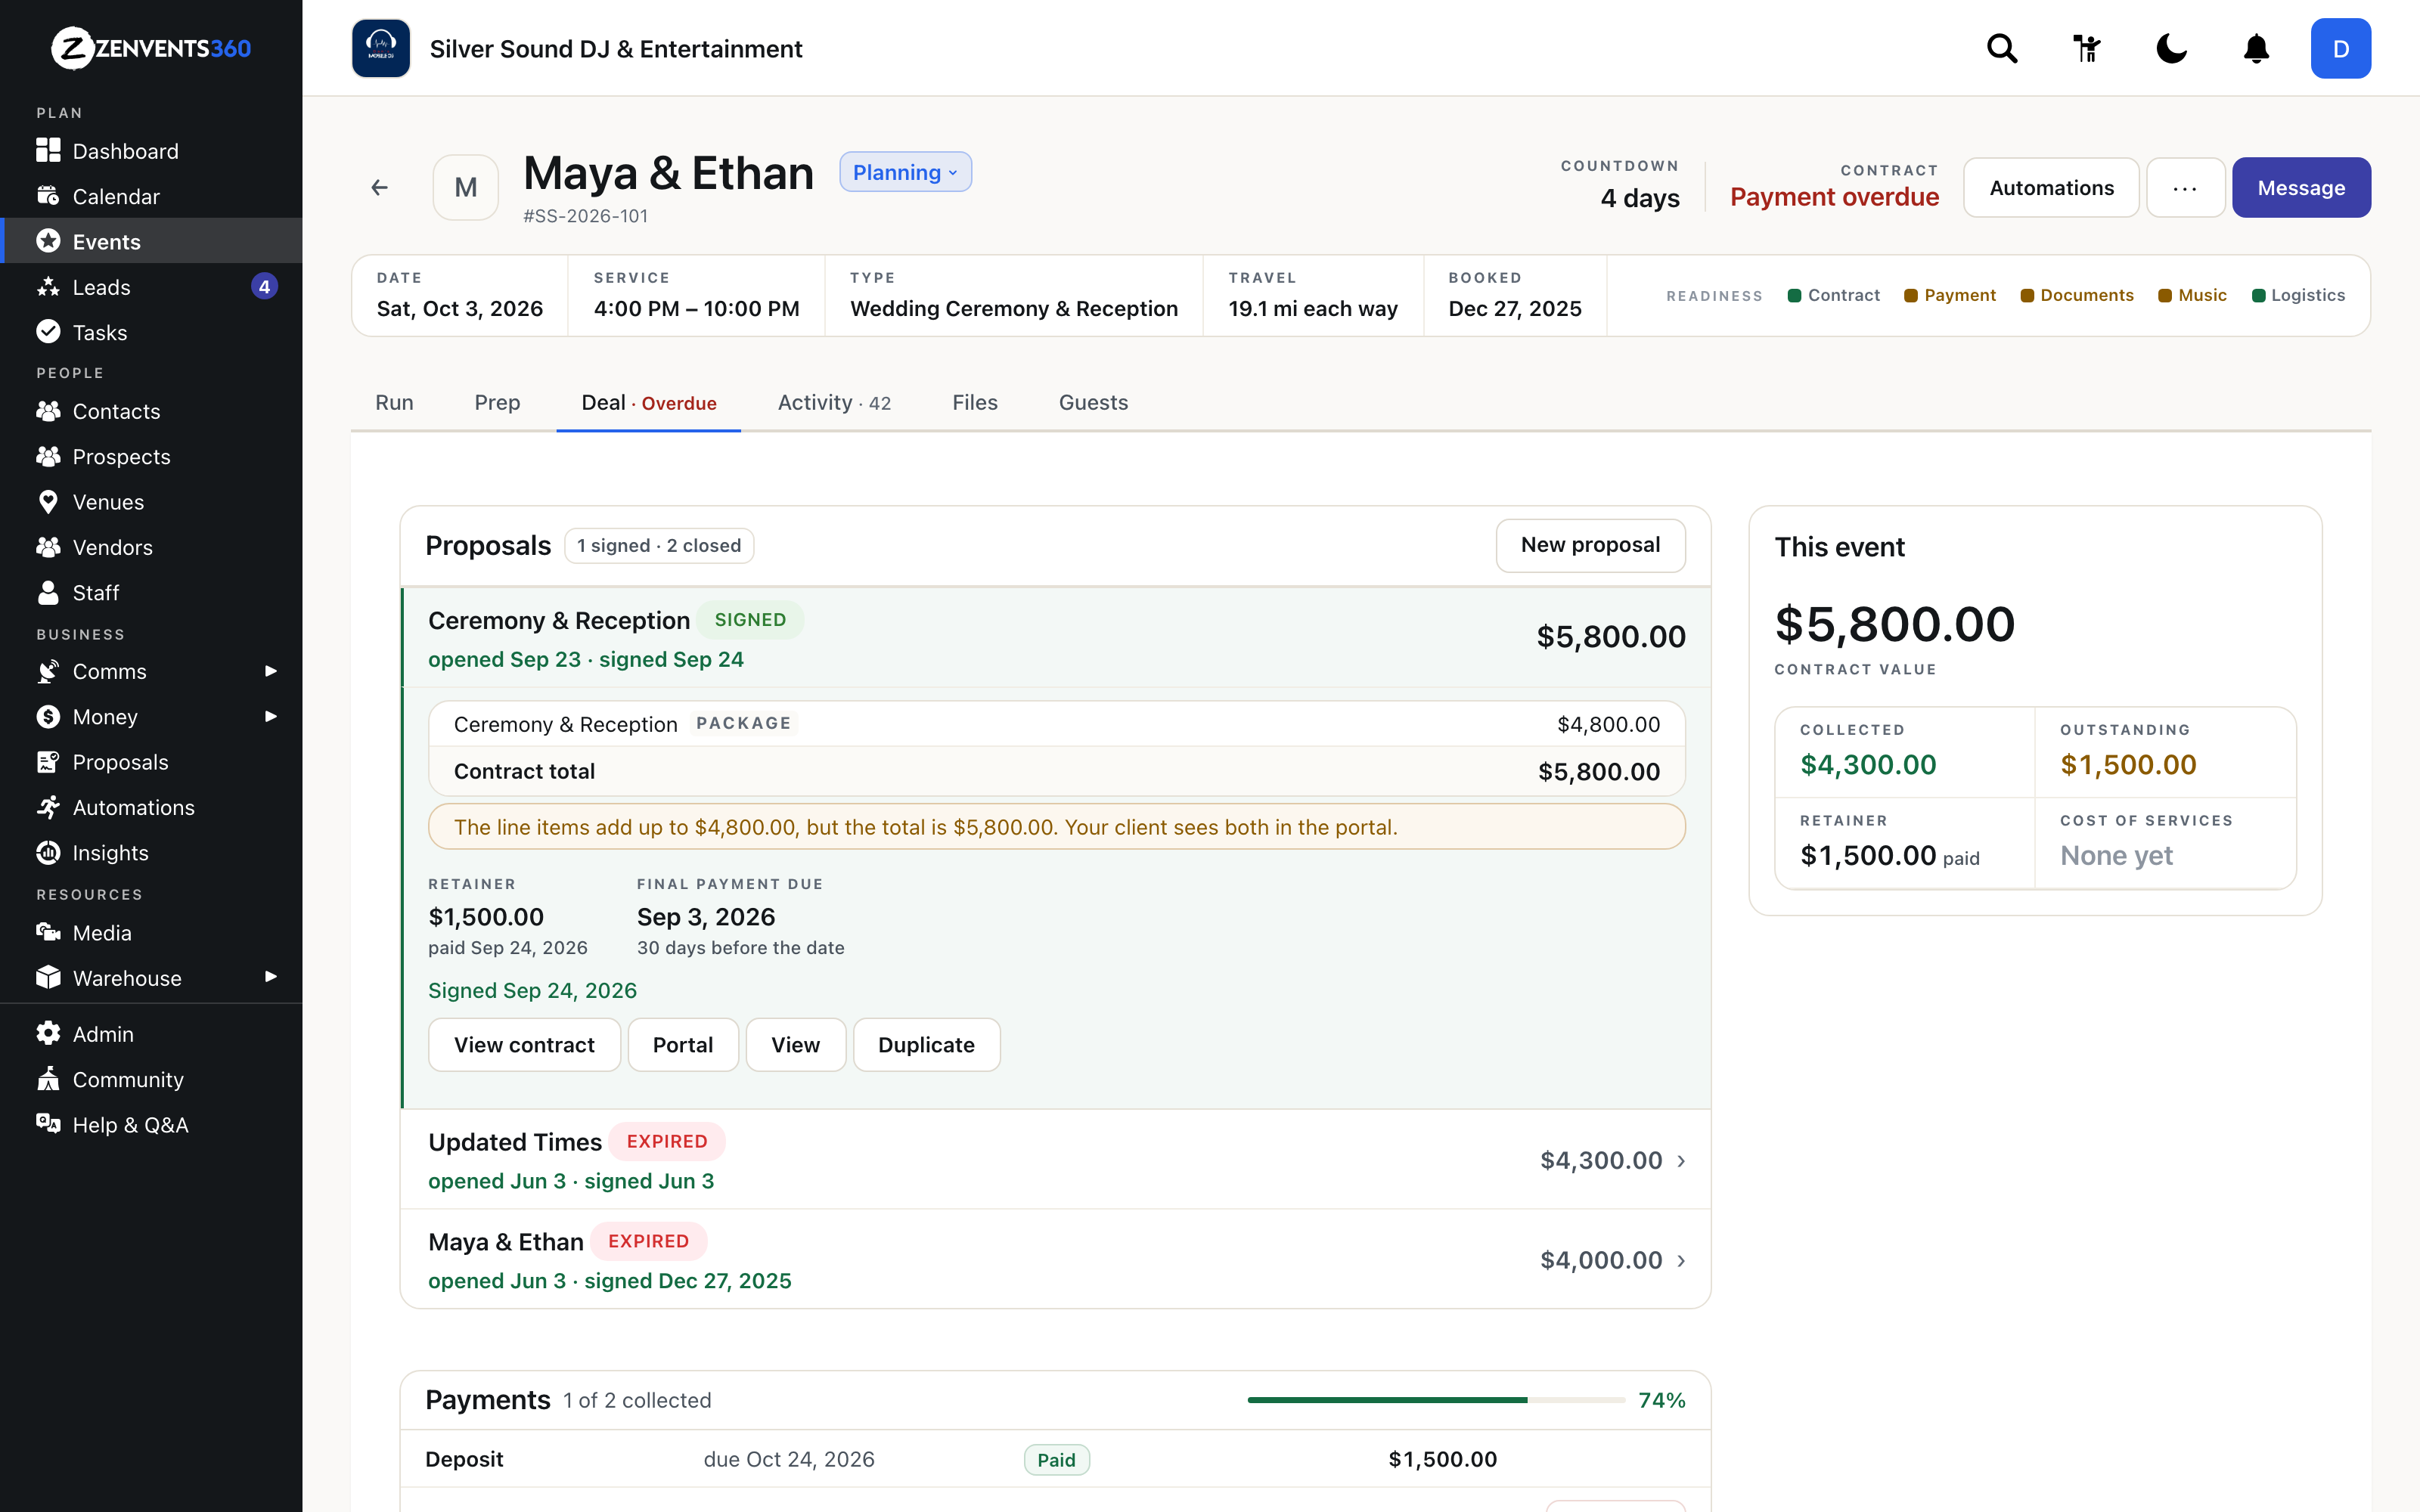Open Venues in sidebar
The height and width of the screenshot is (1512, 2420).
click(x=151, y=502)
